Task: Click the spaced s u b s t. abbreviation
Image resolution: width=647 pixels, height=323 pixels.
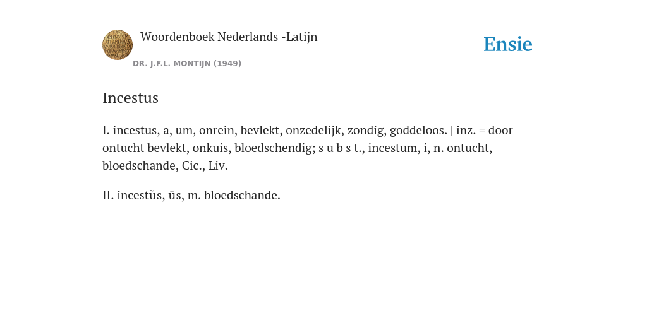Action: pos(341,148)
